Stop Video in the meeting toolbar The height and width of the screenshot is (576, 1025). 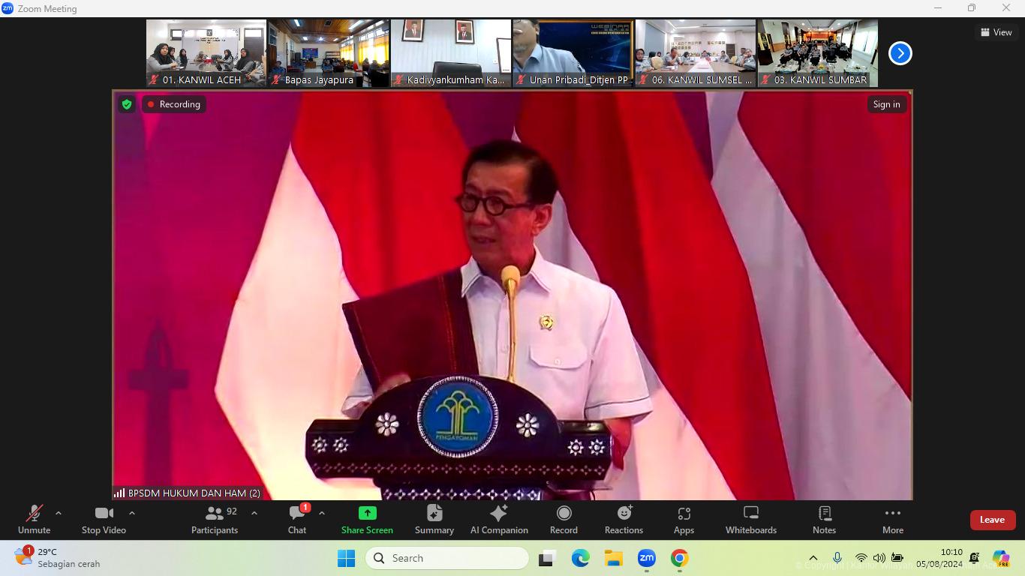pos(104,520)
